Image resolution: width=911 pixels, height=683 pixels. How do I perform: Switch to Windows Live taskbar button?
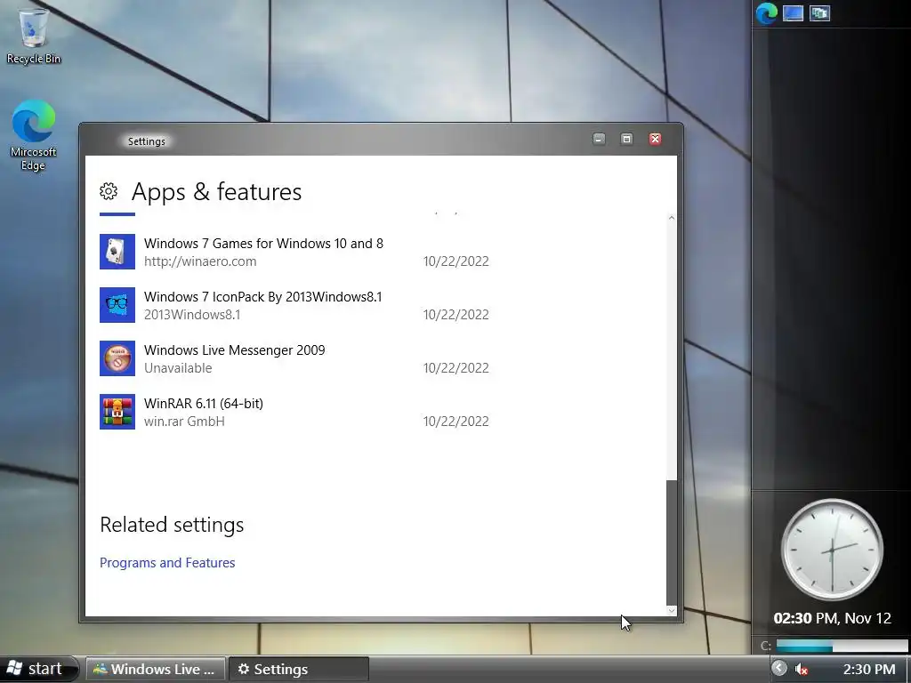156,669
